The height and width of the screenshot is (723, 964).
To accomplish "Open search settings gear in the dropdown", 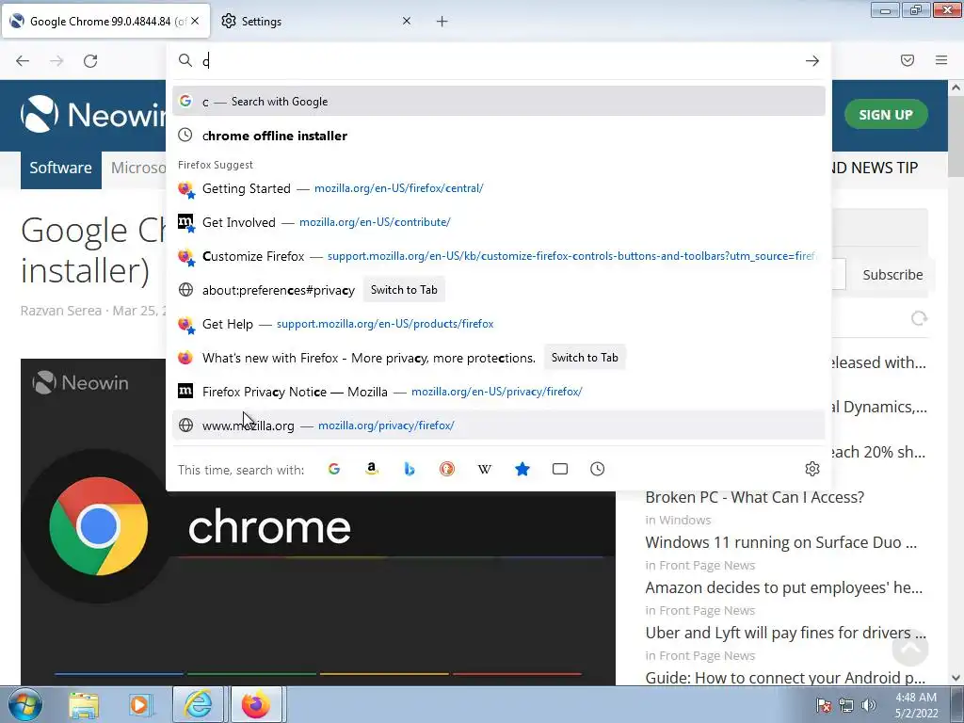I will 812,469.
